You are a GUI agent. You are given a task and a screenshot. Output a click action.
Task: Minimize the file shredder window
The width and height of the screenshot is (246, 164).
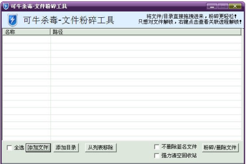212,7
